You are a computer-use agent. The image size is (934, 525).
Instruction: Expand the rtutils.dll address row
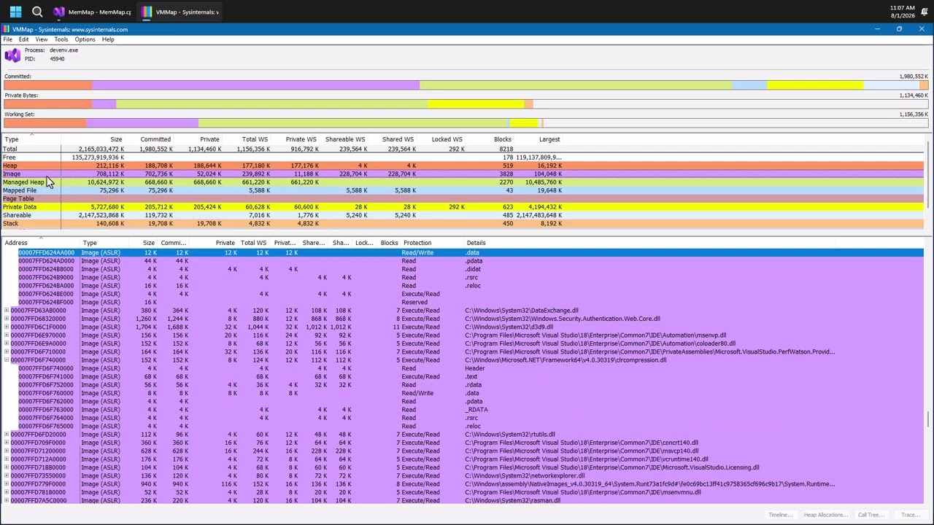pos(7,435)
